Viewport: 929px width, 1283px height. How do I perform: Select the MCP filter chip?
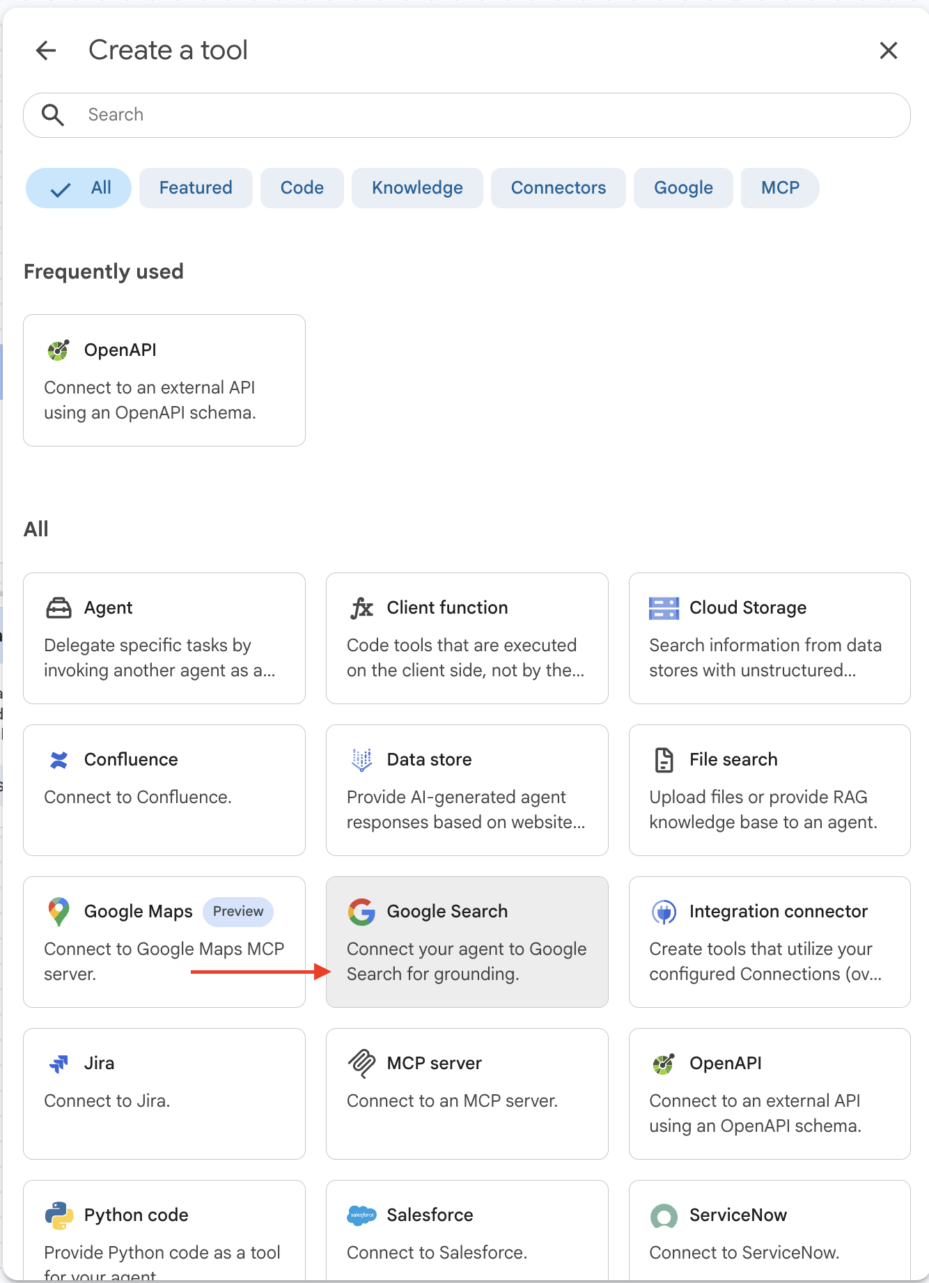tap(780, 188)
